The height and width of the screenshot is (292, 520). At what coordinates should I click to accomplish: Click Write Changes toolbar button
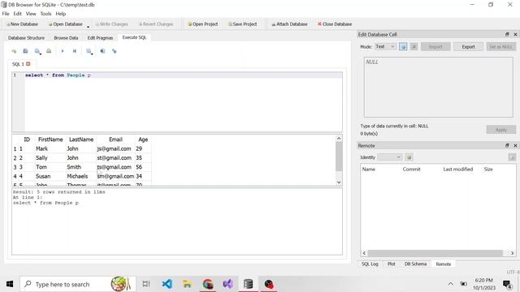tap(112, 24)
